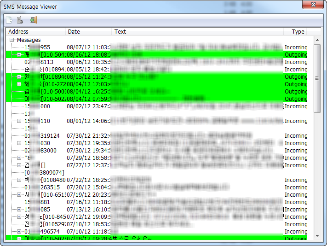Select the tree item [0...3809074]
Image resolution: width=327 pixels, height=246 pixels.
point(45,173)
